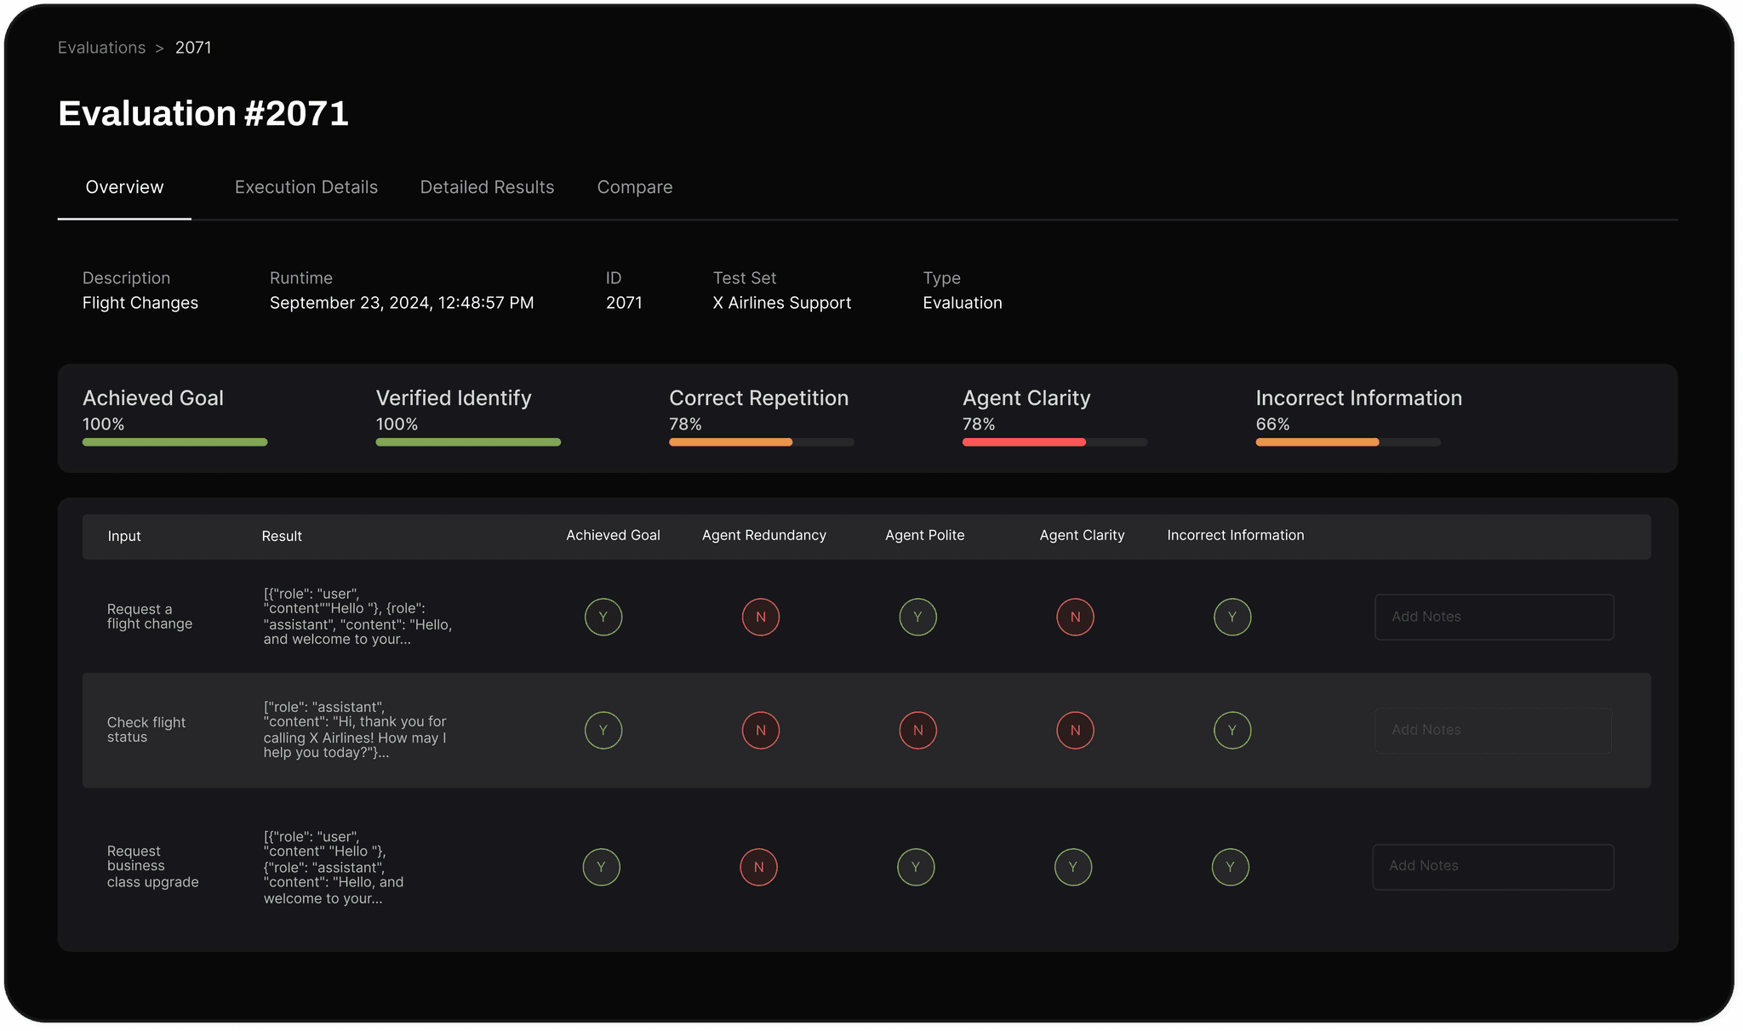Click Agent Polite Y badge in flight change row
The height and width of the screenshot is (1031, 1743).
917,617
